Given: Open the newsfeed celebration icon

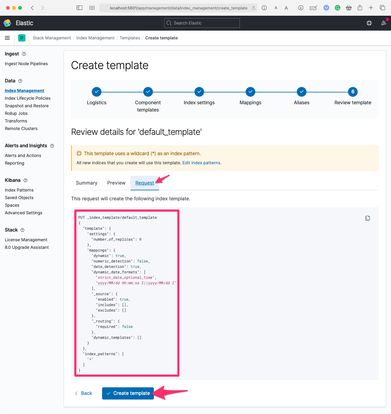Looking at the screenshot, I should click(383, 23).
